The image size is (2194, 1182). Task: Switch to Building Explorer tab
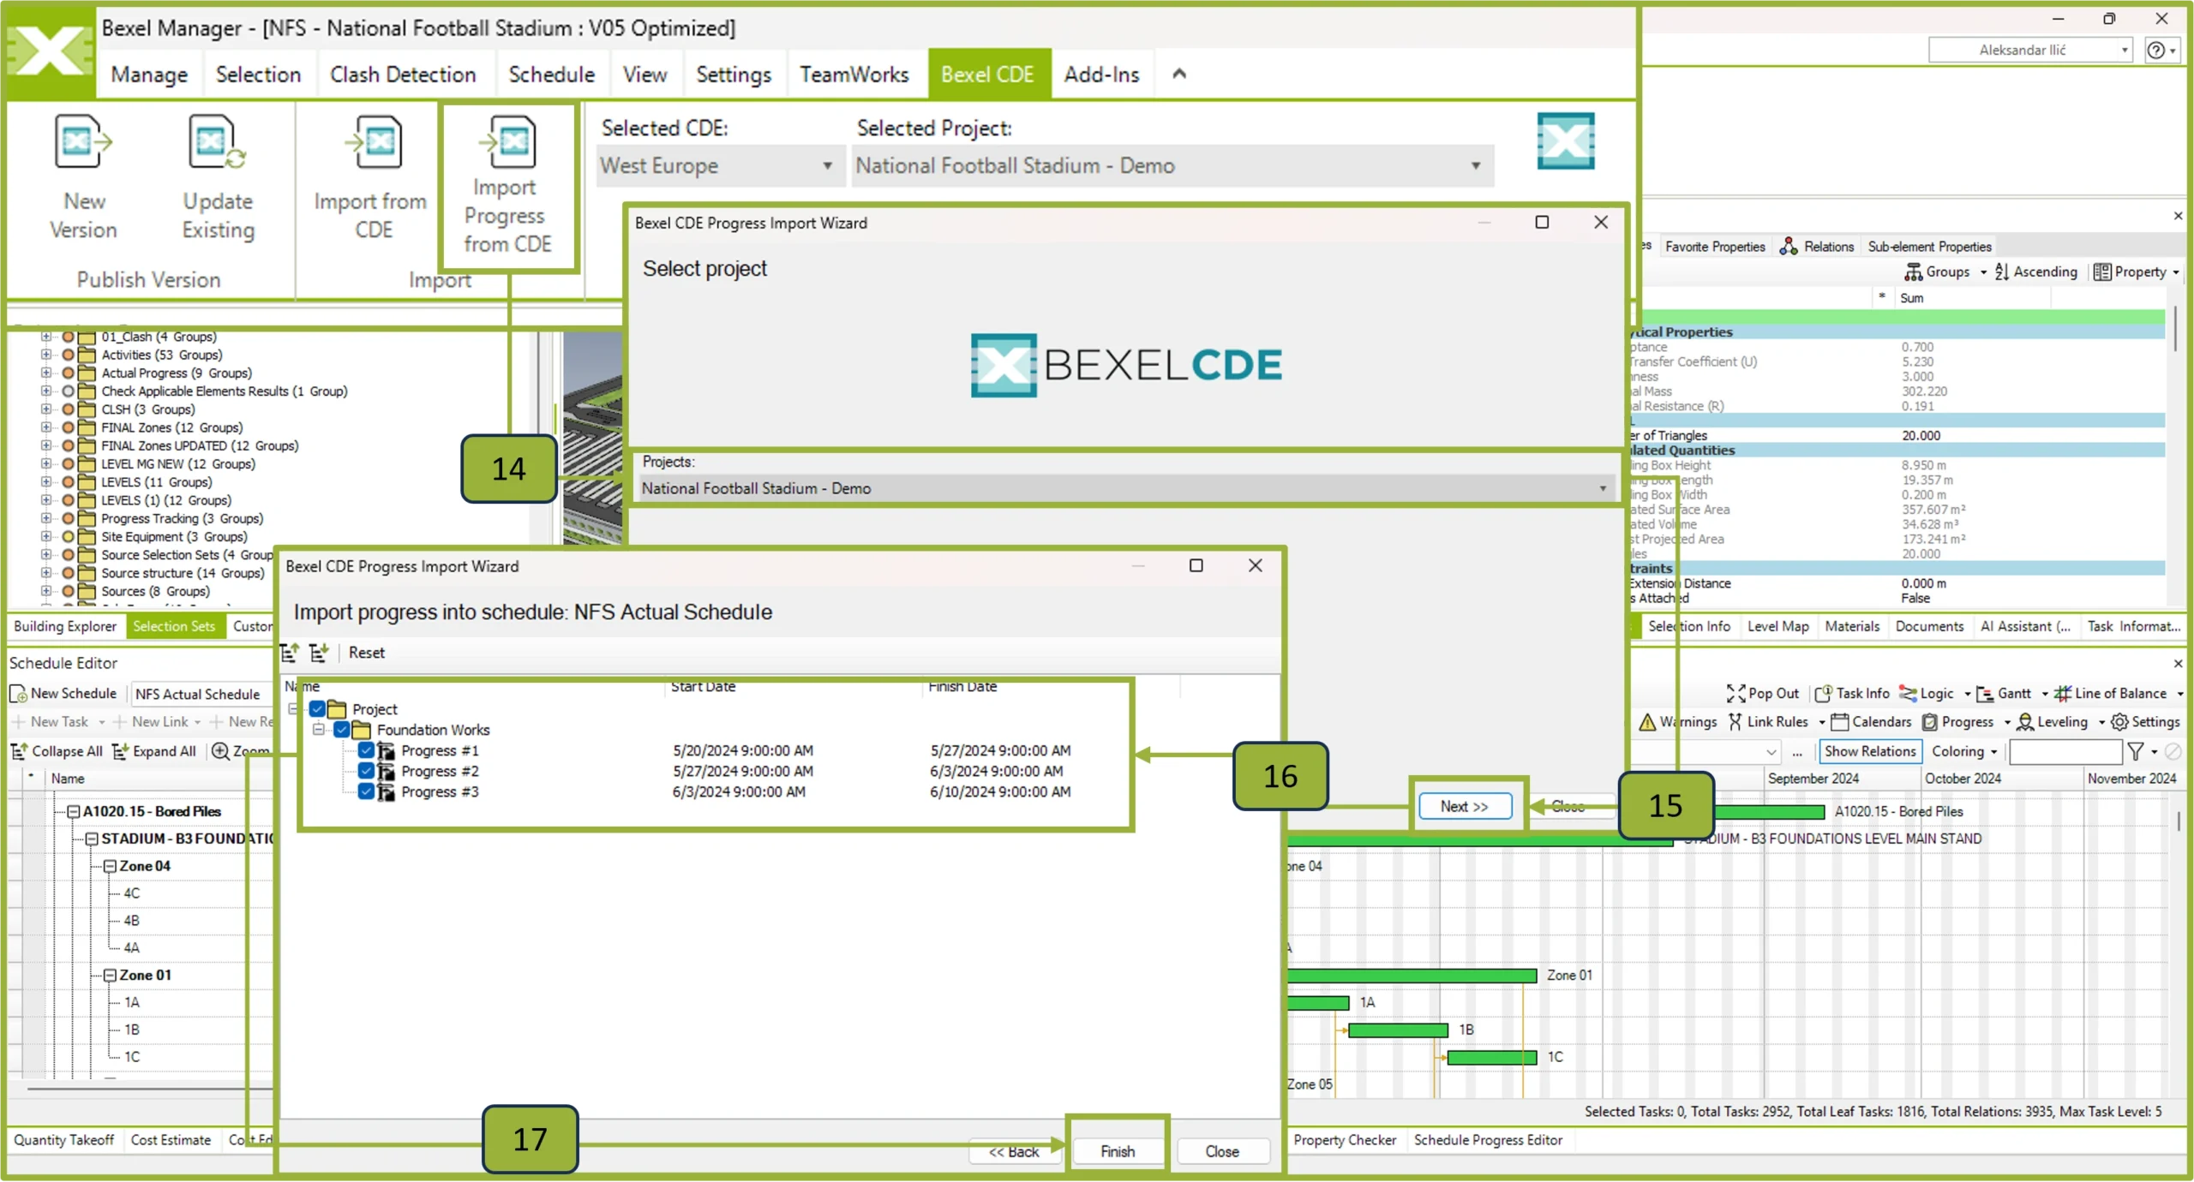pos(65,627)
